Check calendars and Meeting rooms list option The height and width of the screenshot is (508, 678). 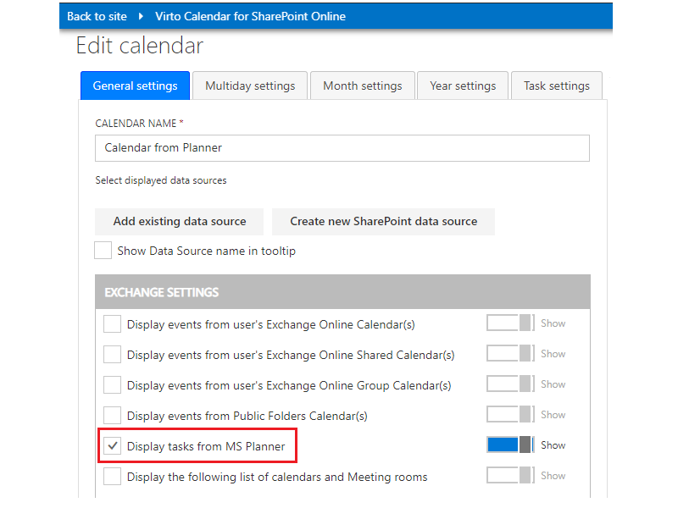click(x=112, y=477)
